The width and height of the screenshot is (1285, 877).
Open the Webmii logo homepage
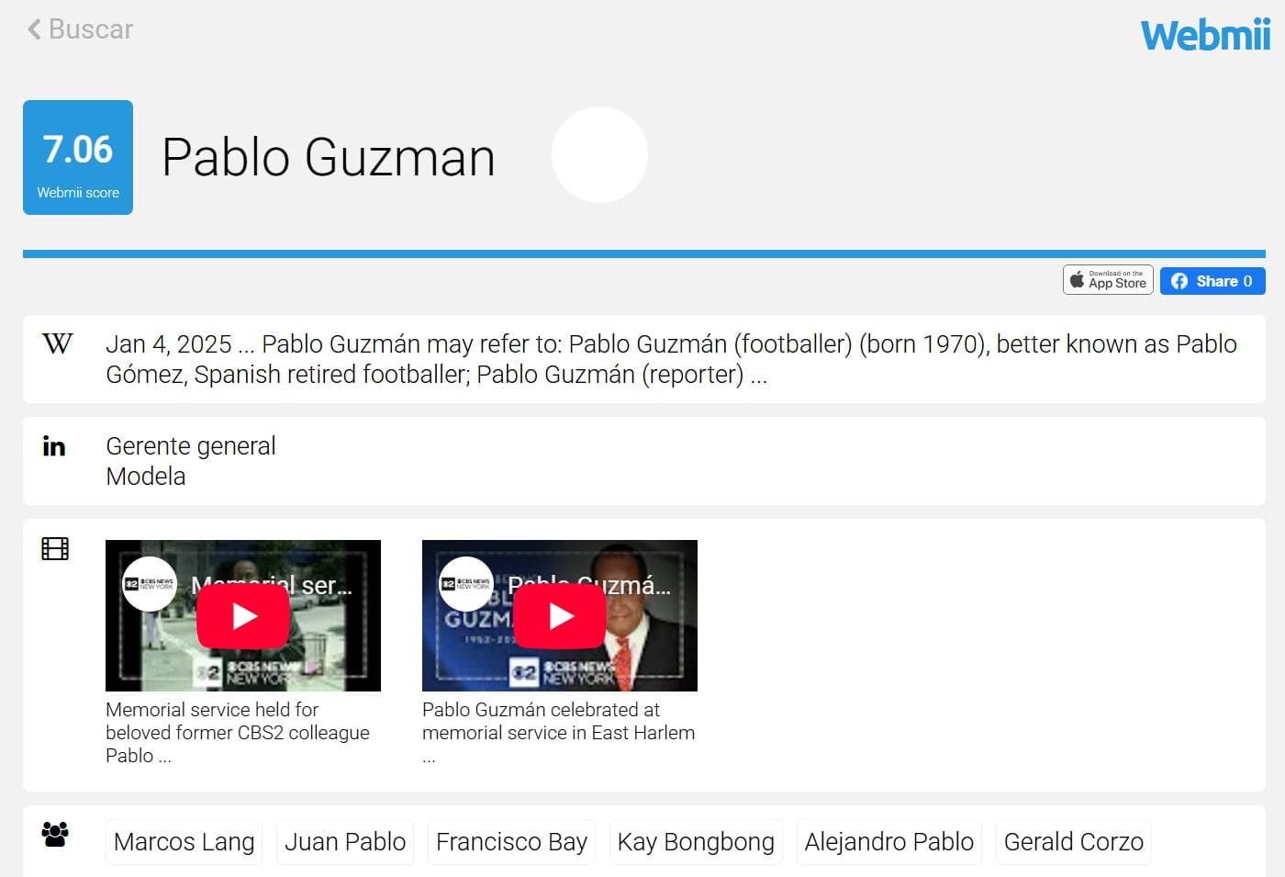(1205, 36)
